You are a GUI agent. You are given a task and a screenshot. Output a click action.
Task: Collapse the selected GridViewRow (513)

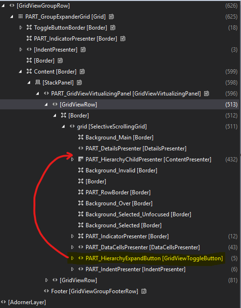click(46, 105)
